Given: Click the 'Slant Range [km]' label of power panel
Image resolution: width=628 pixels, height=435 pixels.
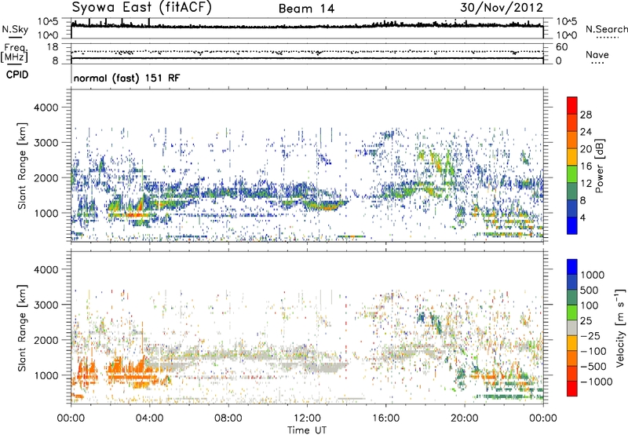Looking at the screenshot, I should pyautogui.click(x=22, y=166).
